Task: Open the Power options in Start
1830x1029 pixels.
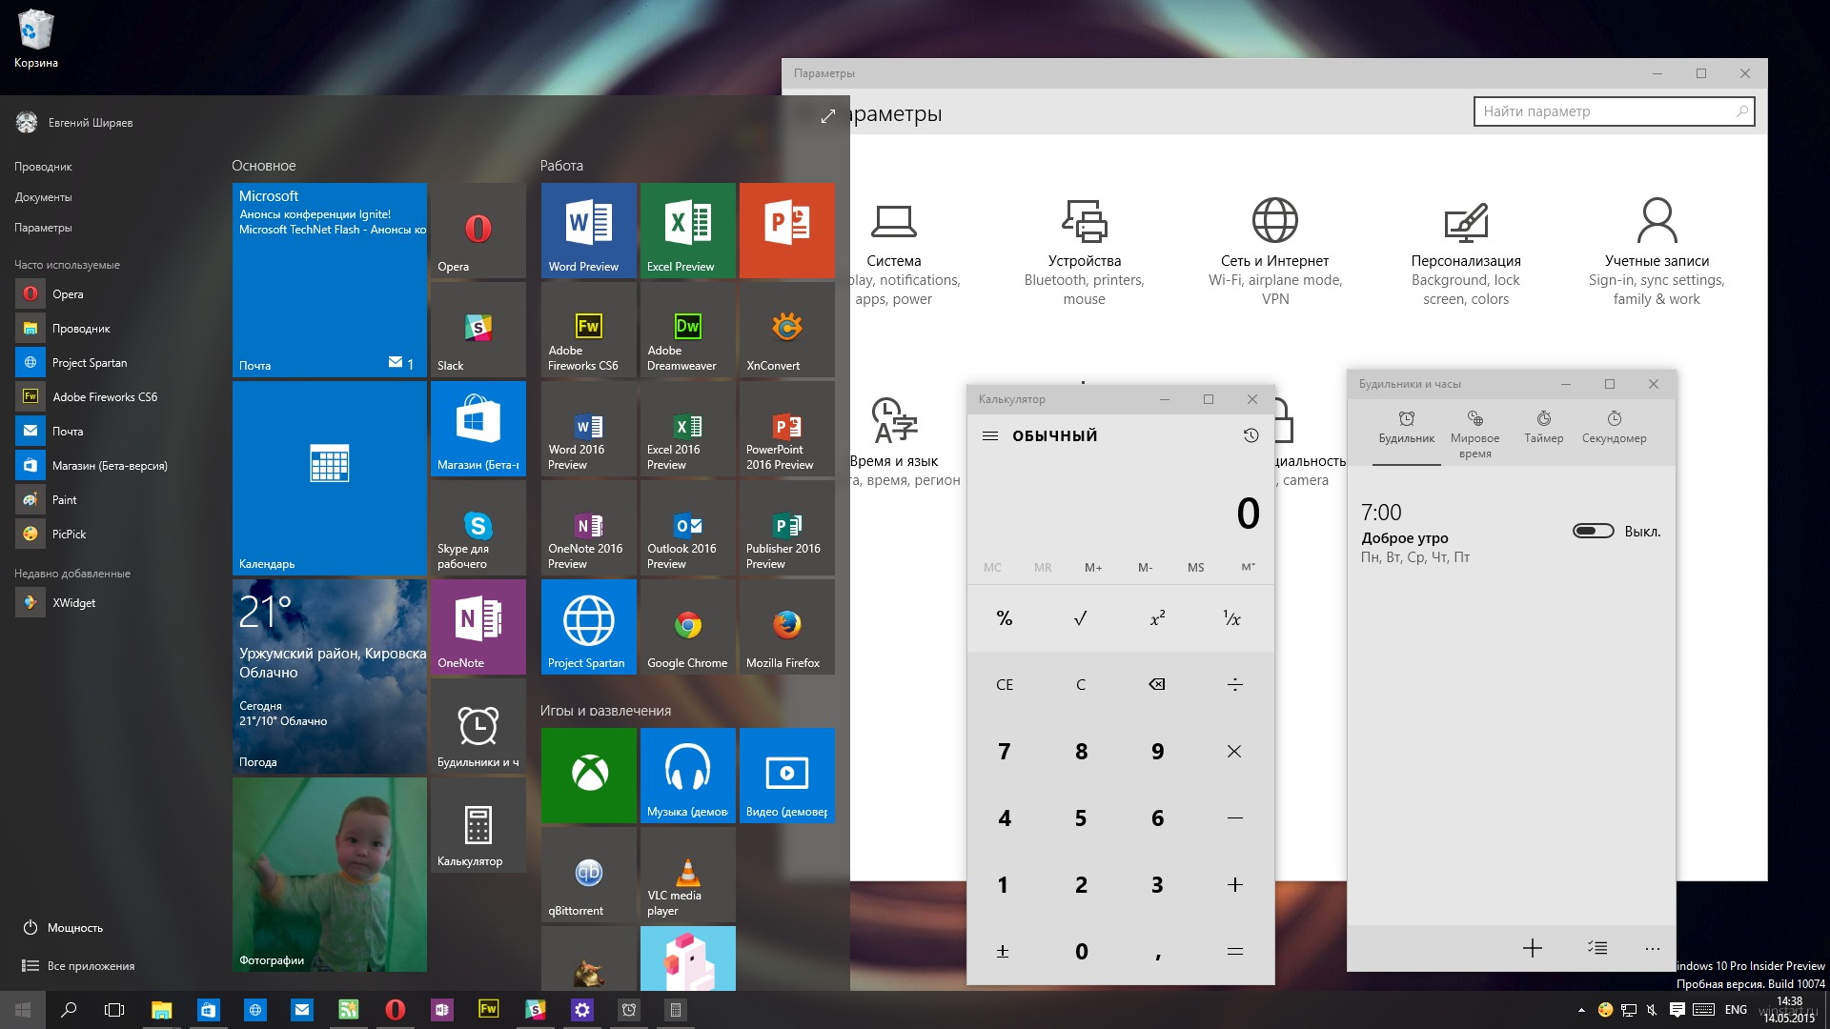Action: tap(63, 927)
